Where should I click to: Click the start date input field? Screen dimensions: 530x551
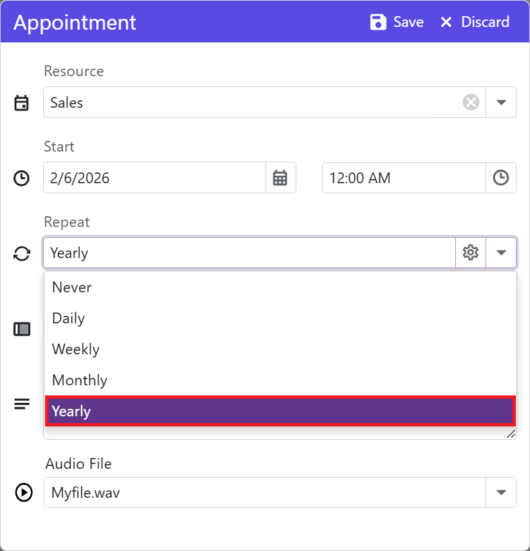point(155,178)
